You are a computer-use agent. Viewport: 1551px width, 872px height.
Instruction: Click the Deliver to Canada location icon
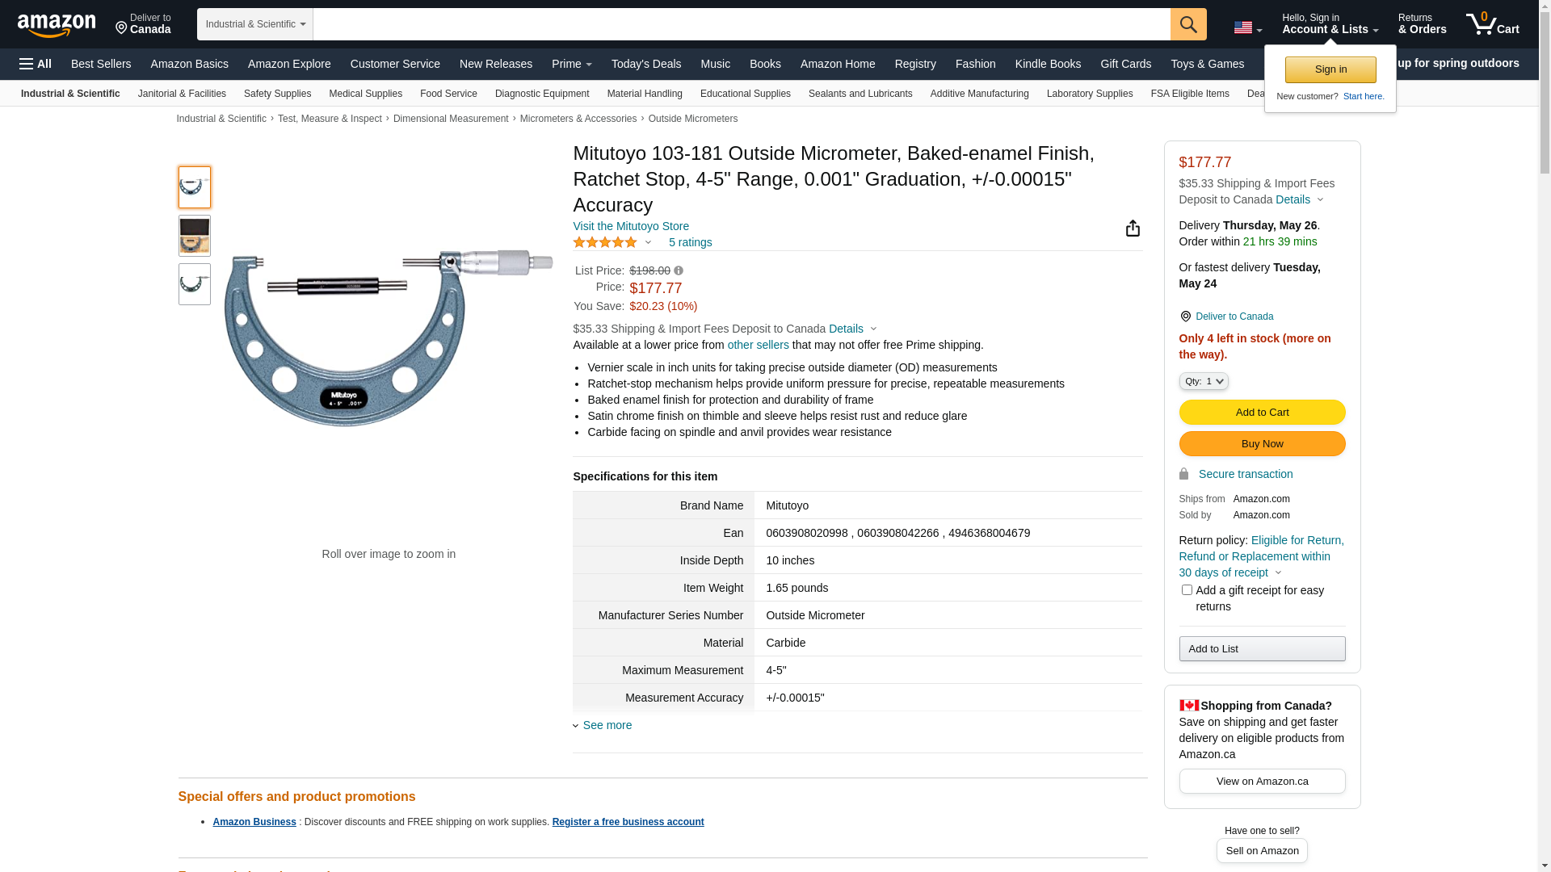(x=1185, y=317)
